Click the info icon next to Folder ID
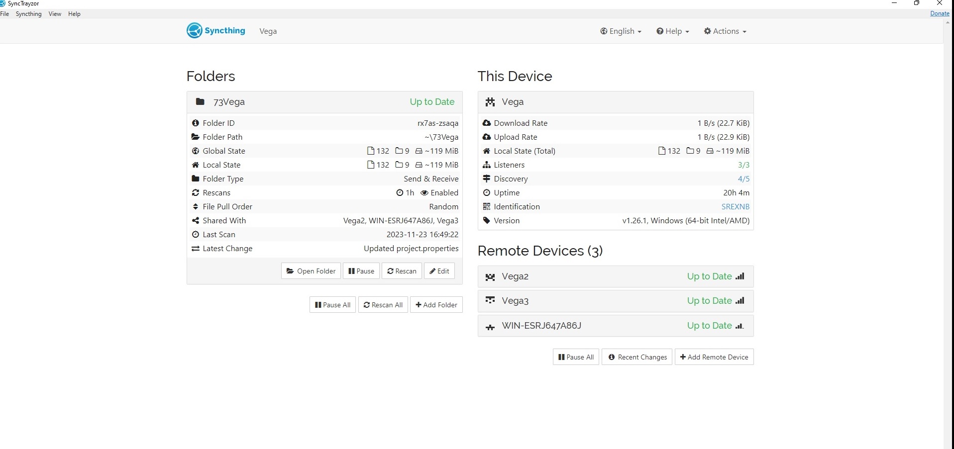The image size is (954, 449). [196, 123]
